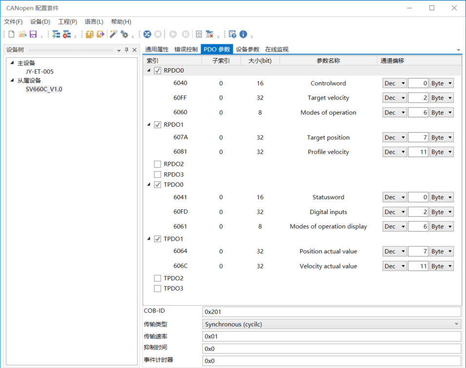Open the 设备树 panel options arrow
Image resolution: width=466 pixels, height=368 pixels.
click(x=119, y=50)
